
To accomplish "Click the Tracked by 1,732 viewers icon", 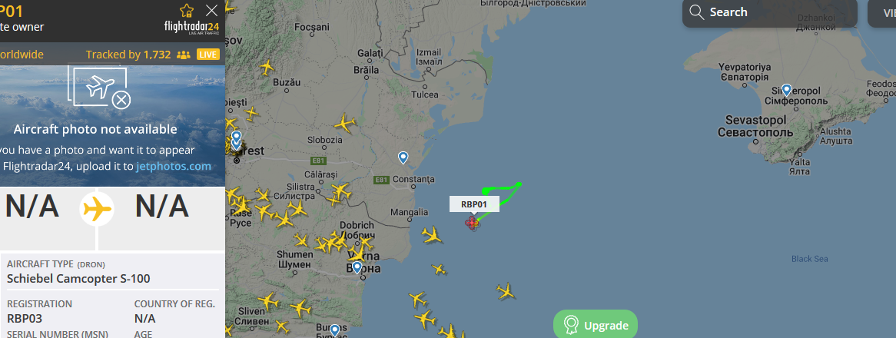I will click(184, 55).
